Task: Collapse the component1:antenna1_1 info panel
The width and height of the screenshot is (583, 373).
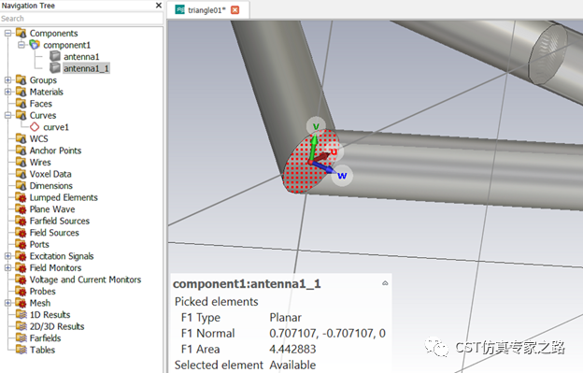Action: [x=385, y=283]
